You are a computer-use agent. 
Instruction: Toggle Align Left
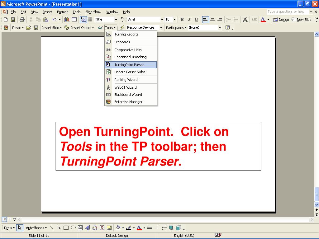205,20
